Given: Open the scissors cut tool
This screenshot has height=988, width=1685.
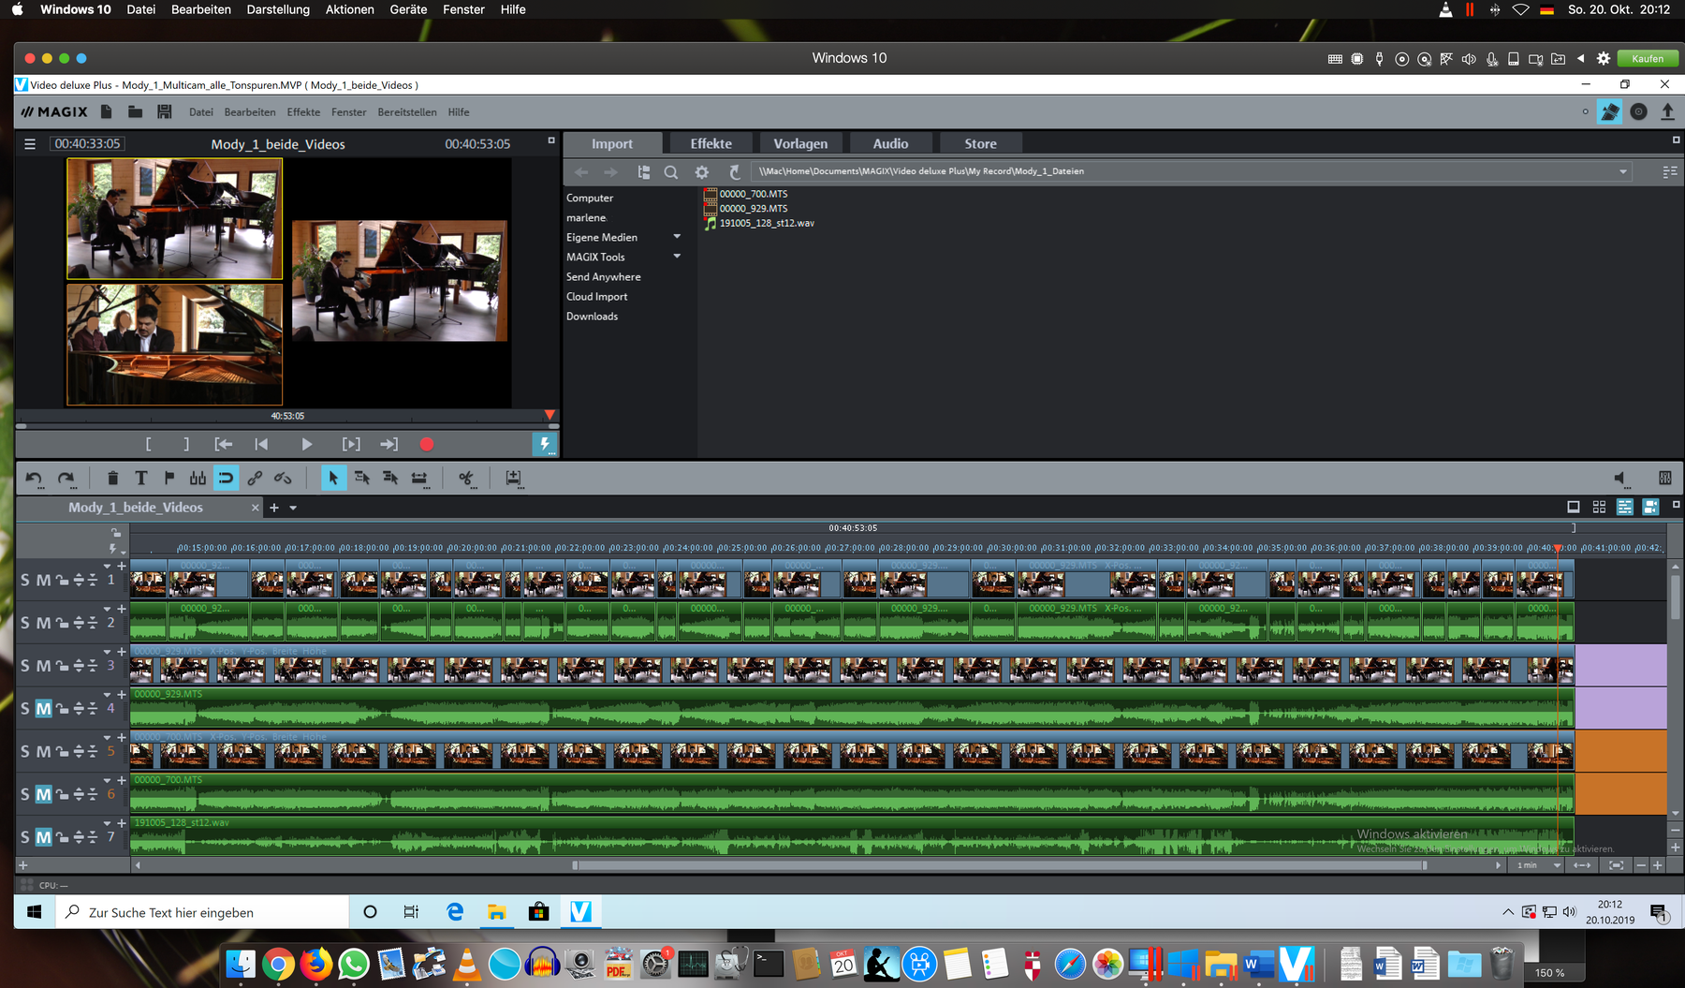Looking at the screenshot, I should coord(466,479).
